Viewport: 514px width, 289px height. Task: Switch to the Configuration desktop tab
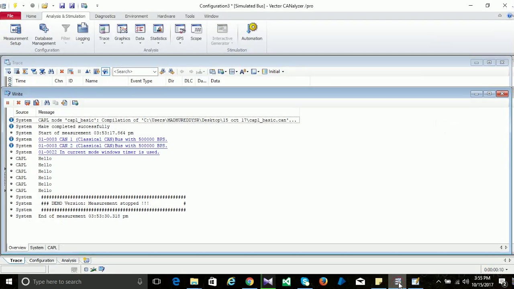[42, 261]
